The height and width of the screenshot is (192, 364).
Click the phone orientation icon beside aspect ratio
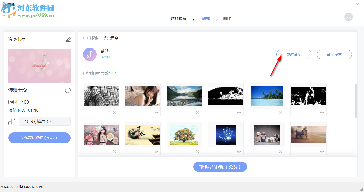(x=12, y=122)
